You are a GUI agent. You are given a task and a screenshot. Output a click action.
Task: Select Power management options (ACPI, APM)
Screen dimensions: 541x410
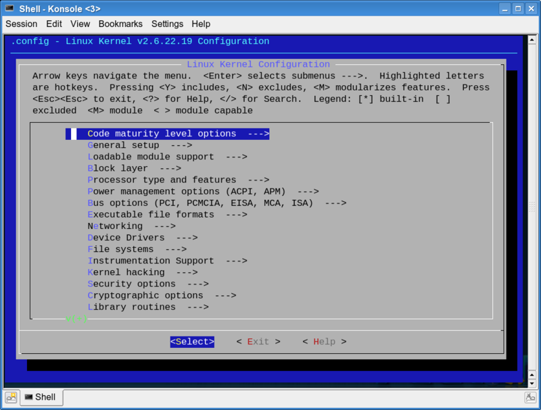click(204, 191)
